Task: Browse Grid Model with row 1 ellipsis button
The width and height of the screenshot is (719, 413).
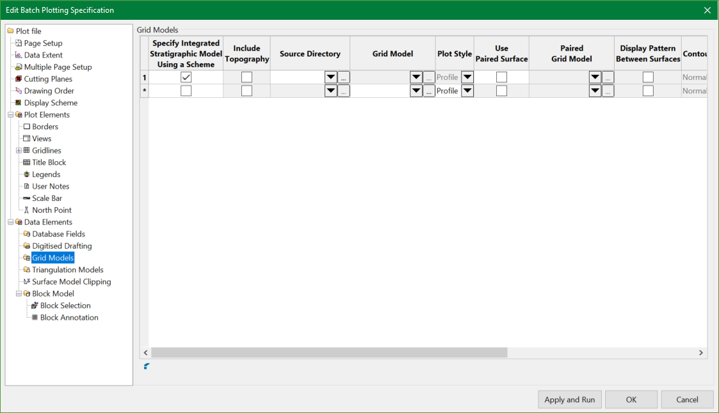Action: (x=429, y=77)
